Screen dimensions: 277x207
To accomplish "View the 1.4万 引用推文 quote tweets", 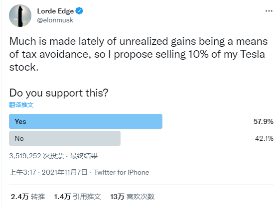I will click(77, 197).
